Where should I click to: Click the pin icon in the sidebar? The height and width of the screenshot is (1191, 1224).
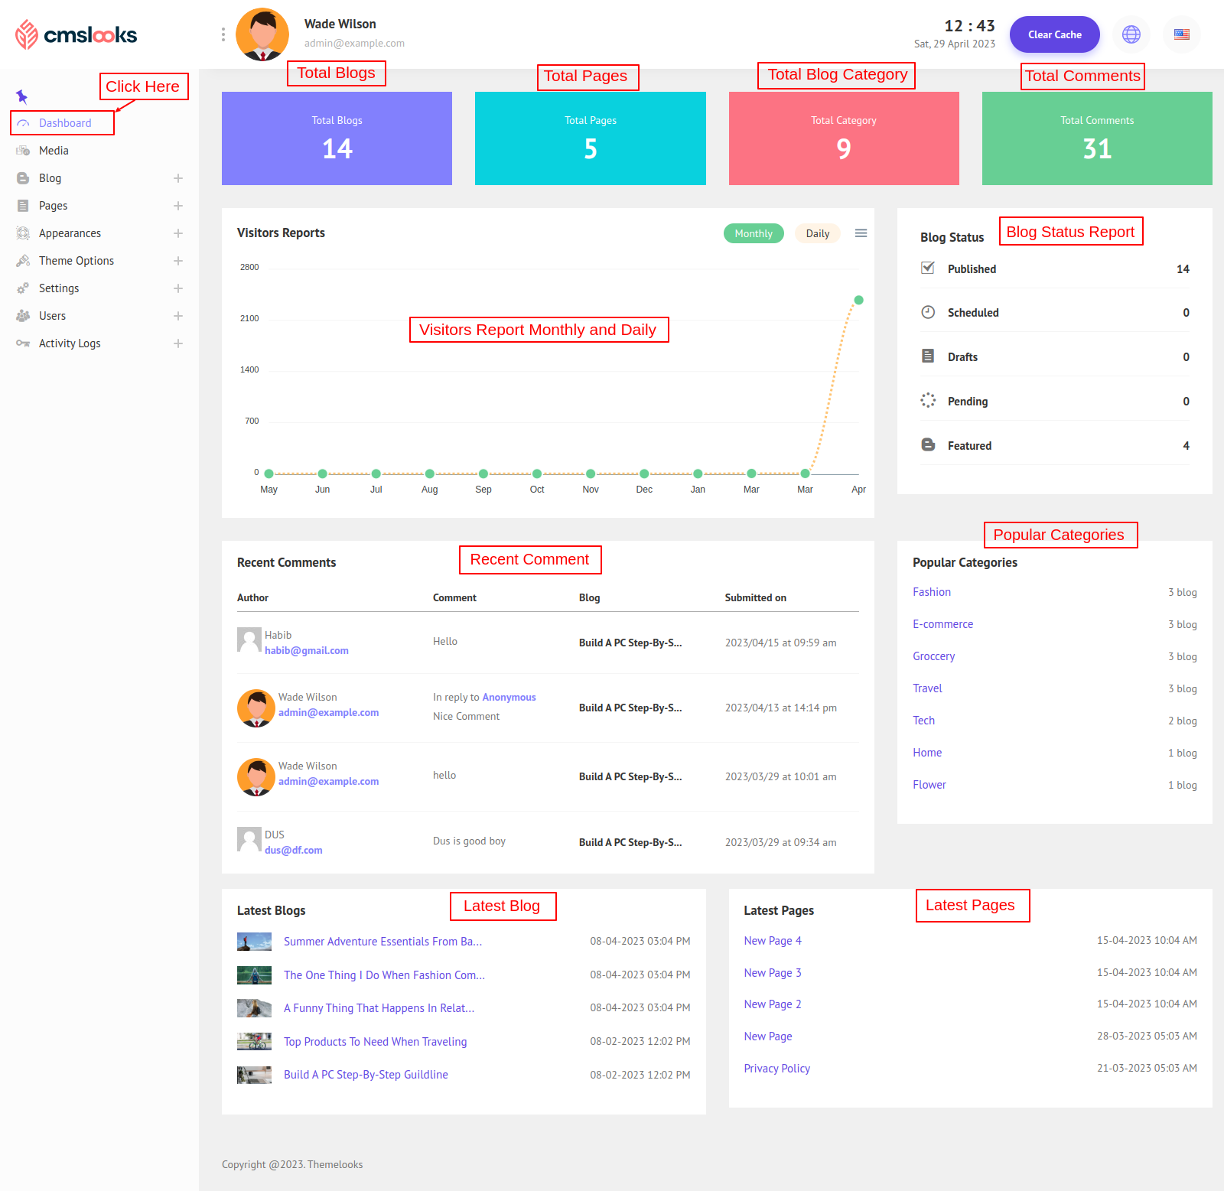tap(21, 96)
